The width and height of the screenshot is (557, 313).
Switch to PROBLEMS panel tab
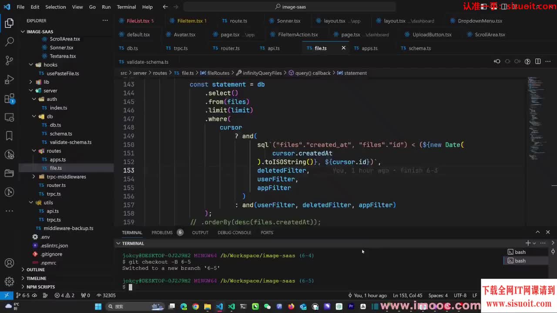pyautogui.click(x=162, y=233)
